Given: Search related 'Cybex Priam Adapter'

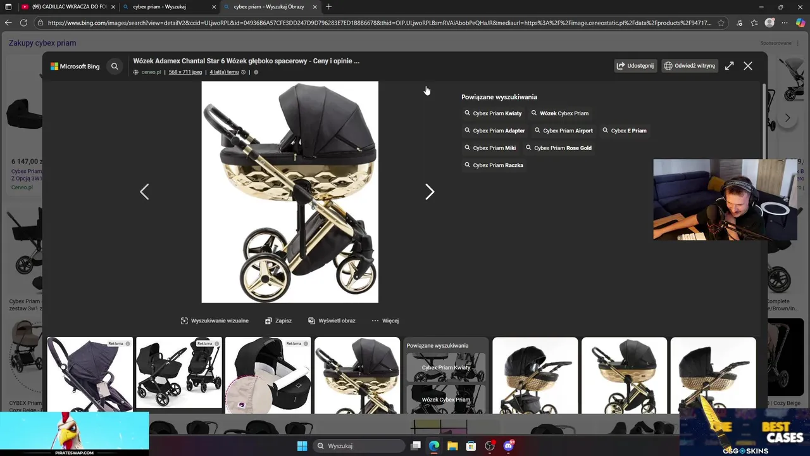Looking at the screenshot, I should [x=495, y=130].
